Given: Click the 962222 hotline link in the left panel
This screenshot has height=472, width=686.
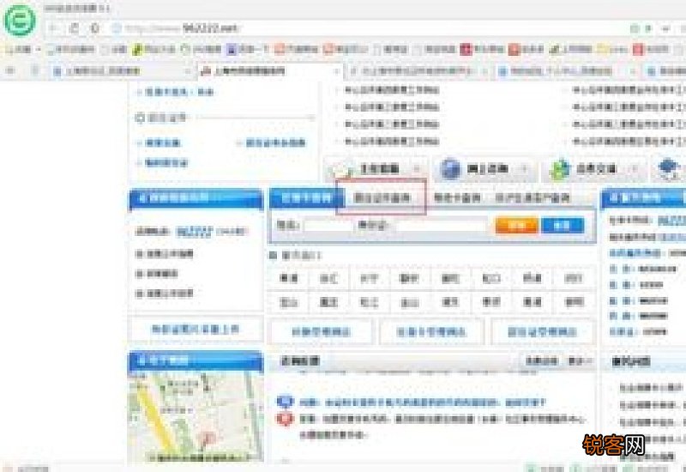Looking at the screenshot, I should 195,232.
